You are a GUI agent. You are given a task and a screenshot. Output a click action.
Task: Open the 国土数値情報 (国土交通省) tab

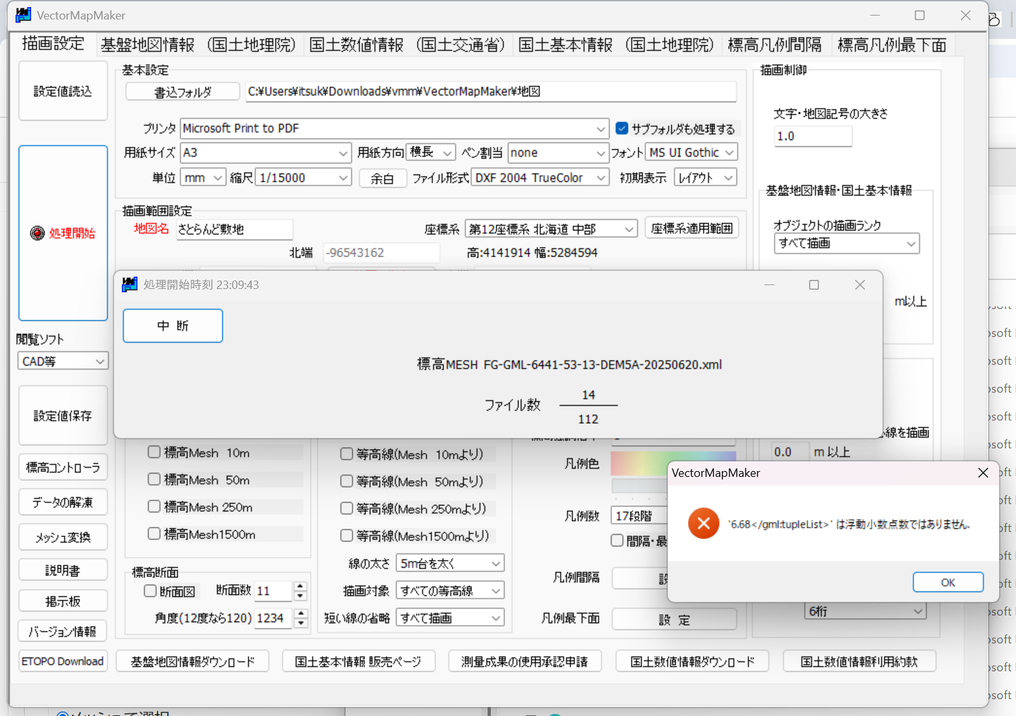point(407,45)
